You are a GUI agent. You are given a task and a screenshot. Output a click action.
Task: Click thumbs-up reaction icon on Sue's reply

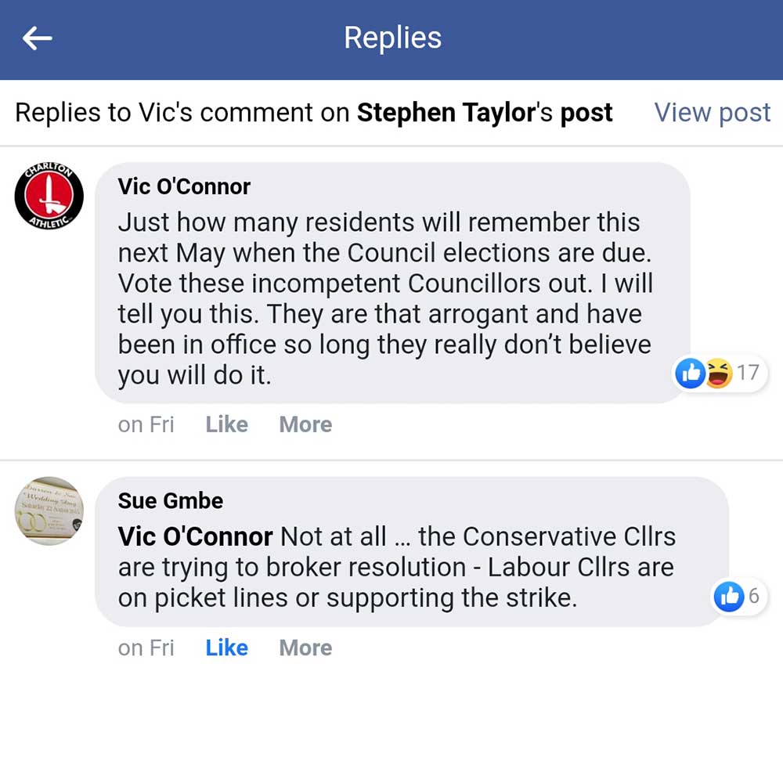[728, 597]
